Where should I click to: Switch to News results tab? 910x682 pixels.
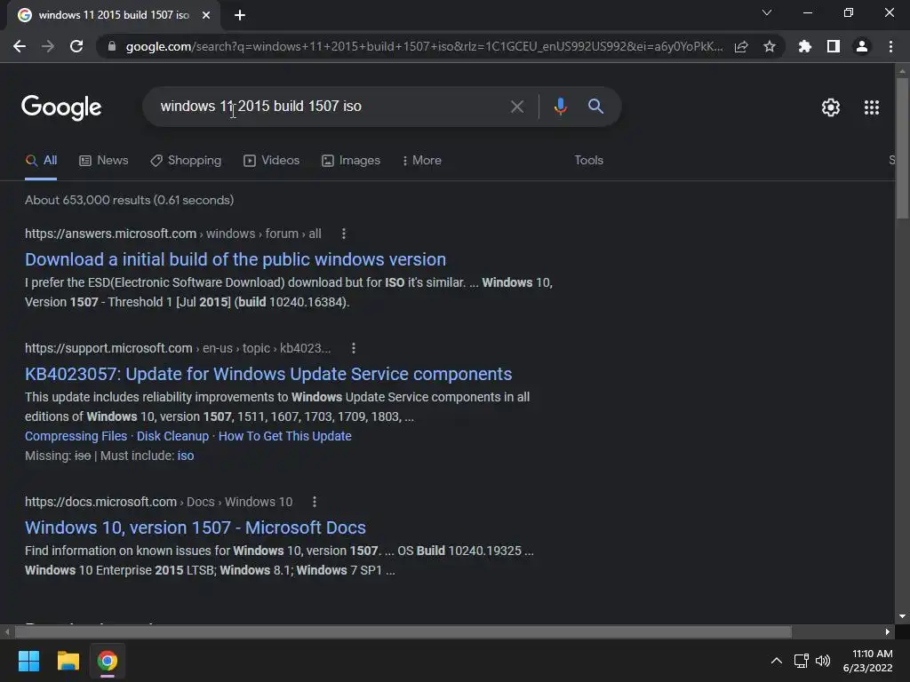104,161
